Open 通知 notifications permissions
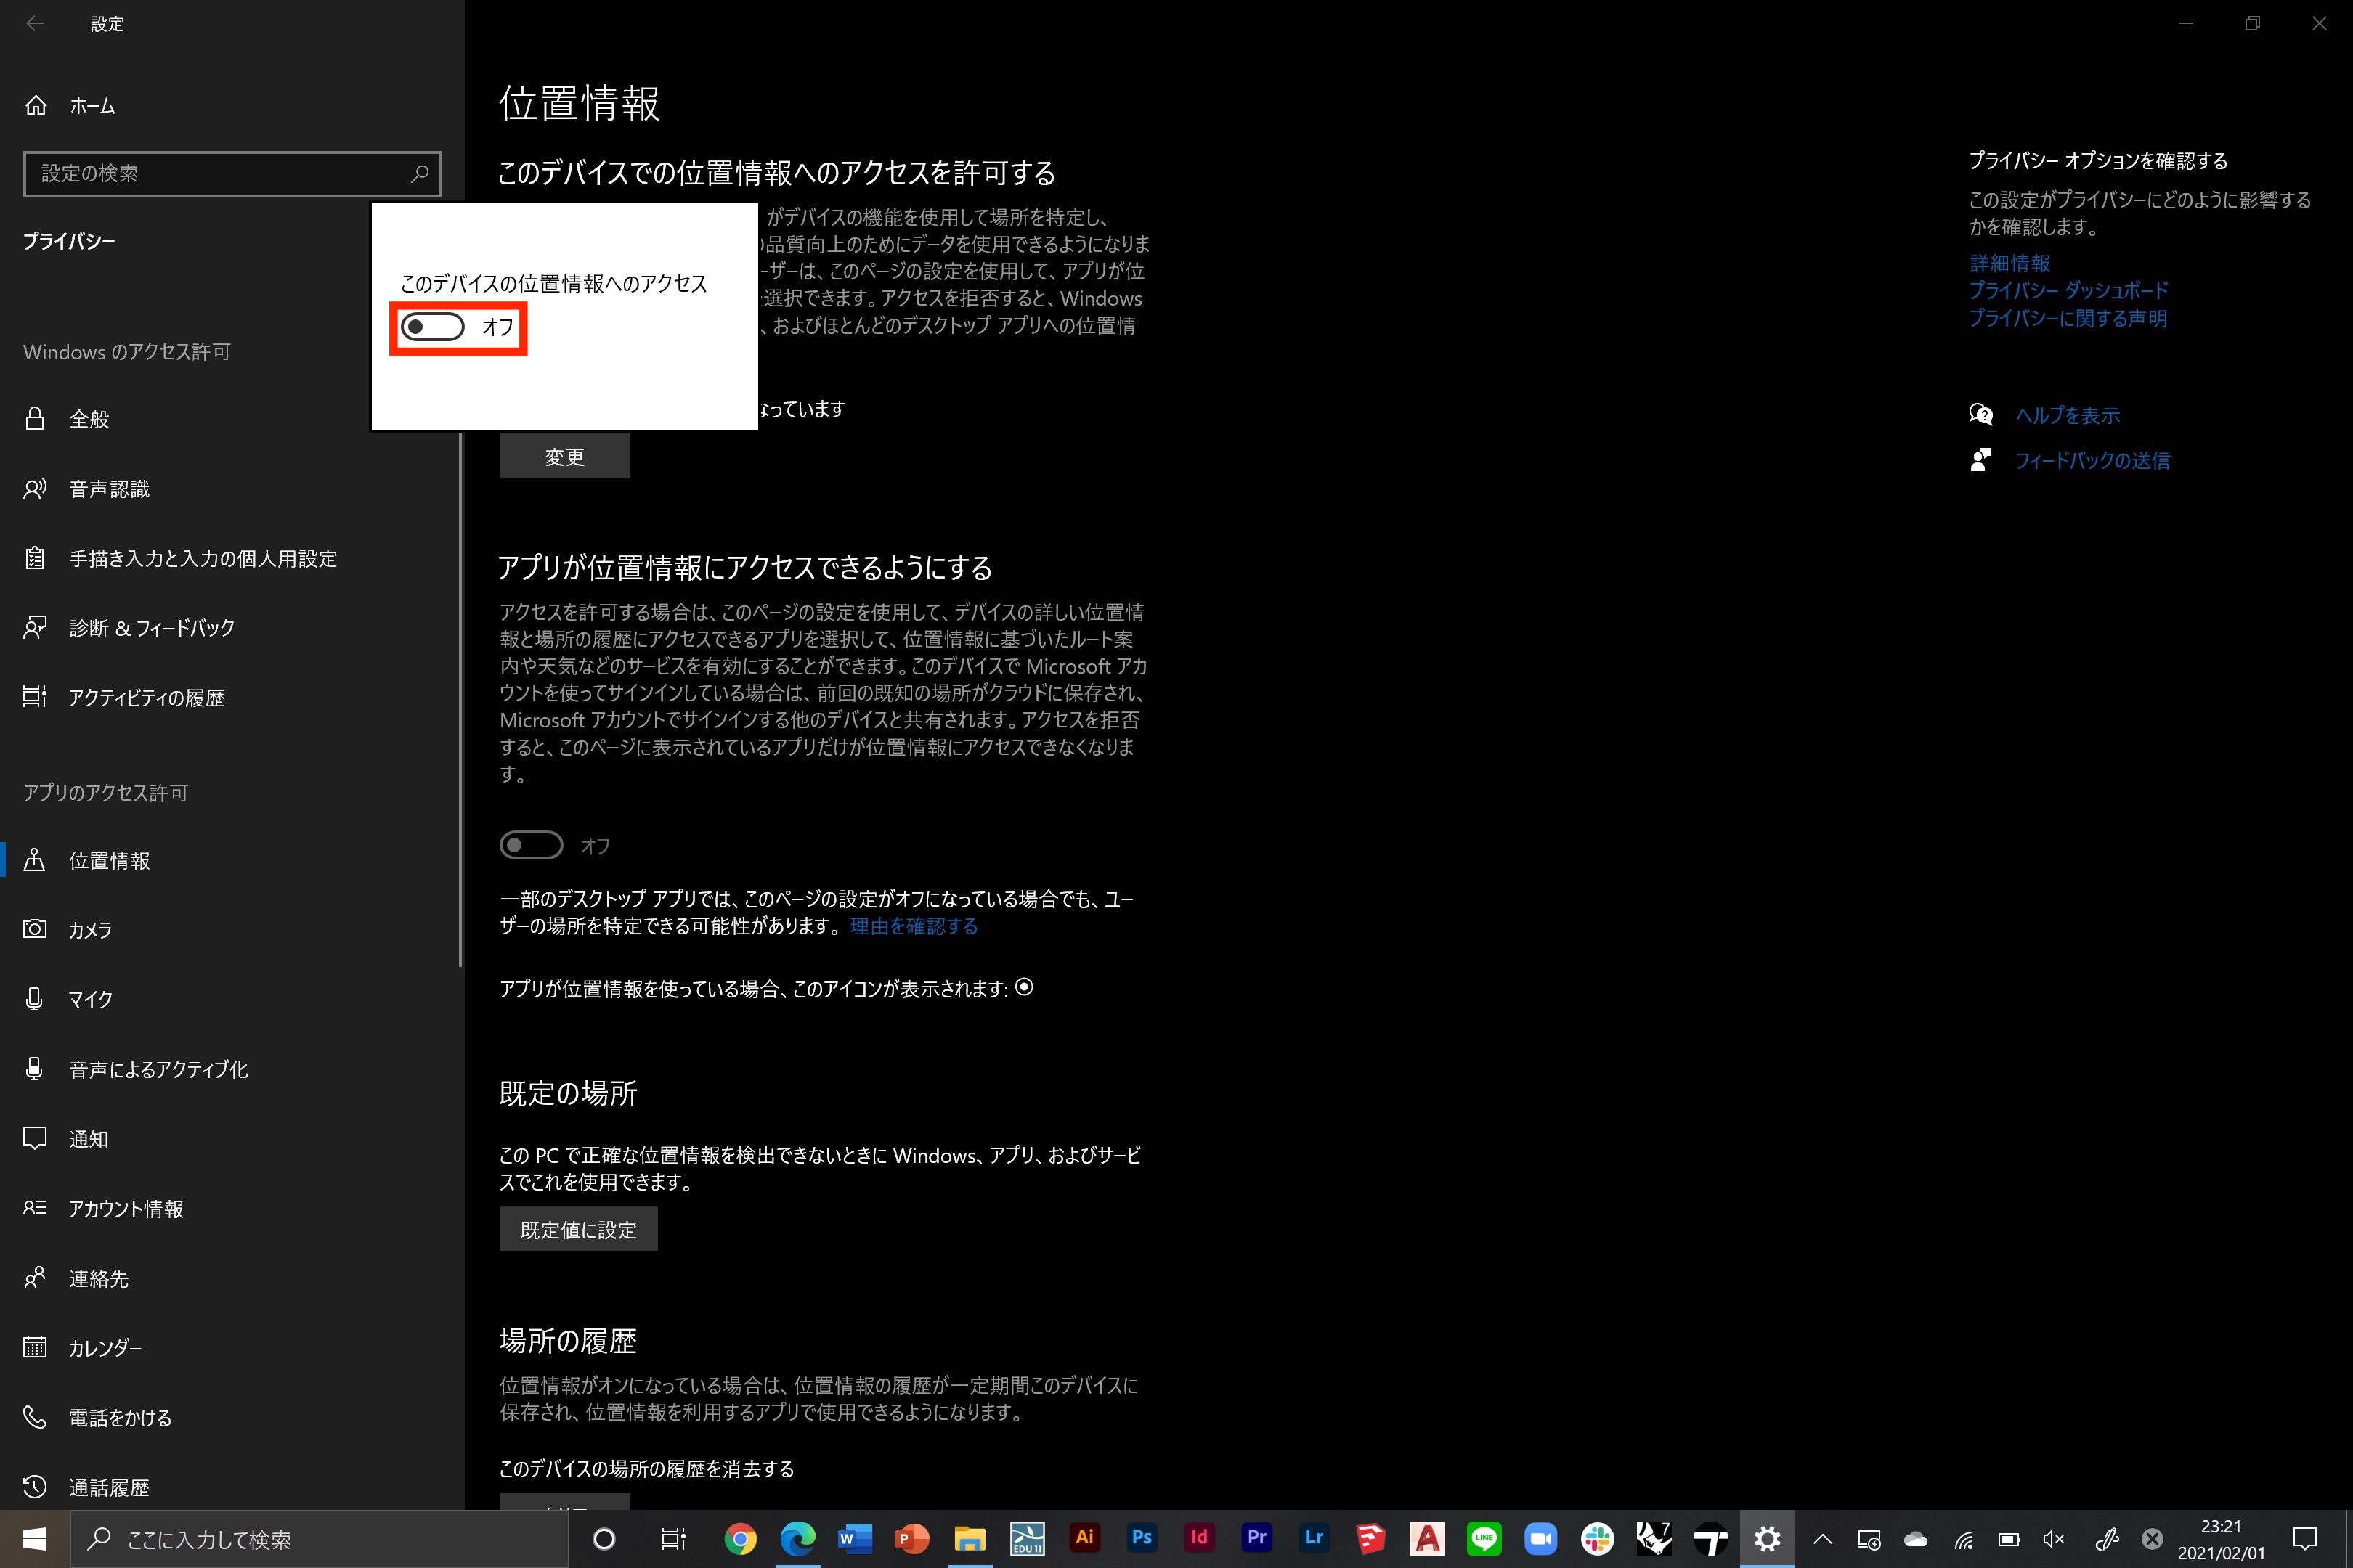 click(x=88, y=1139)
